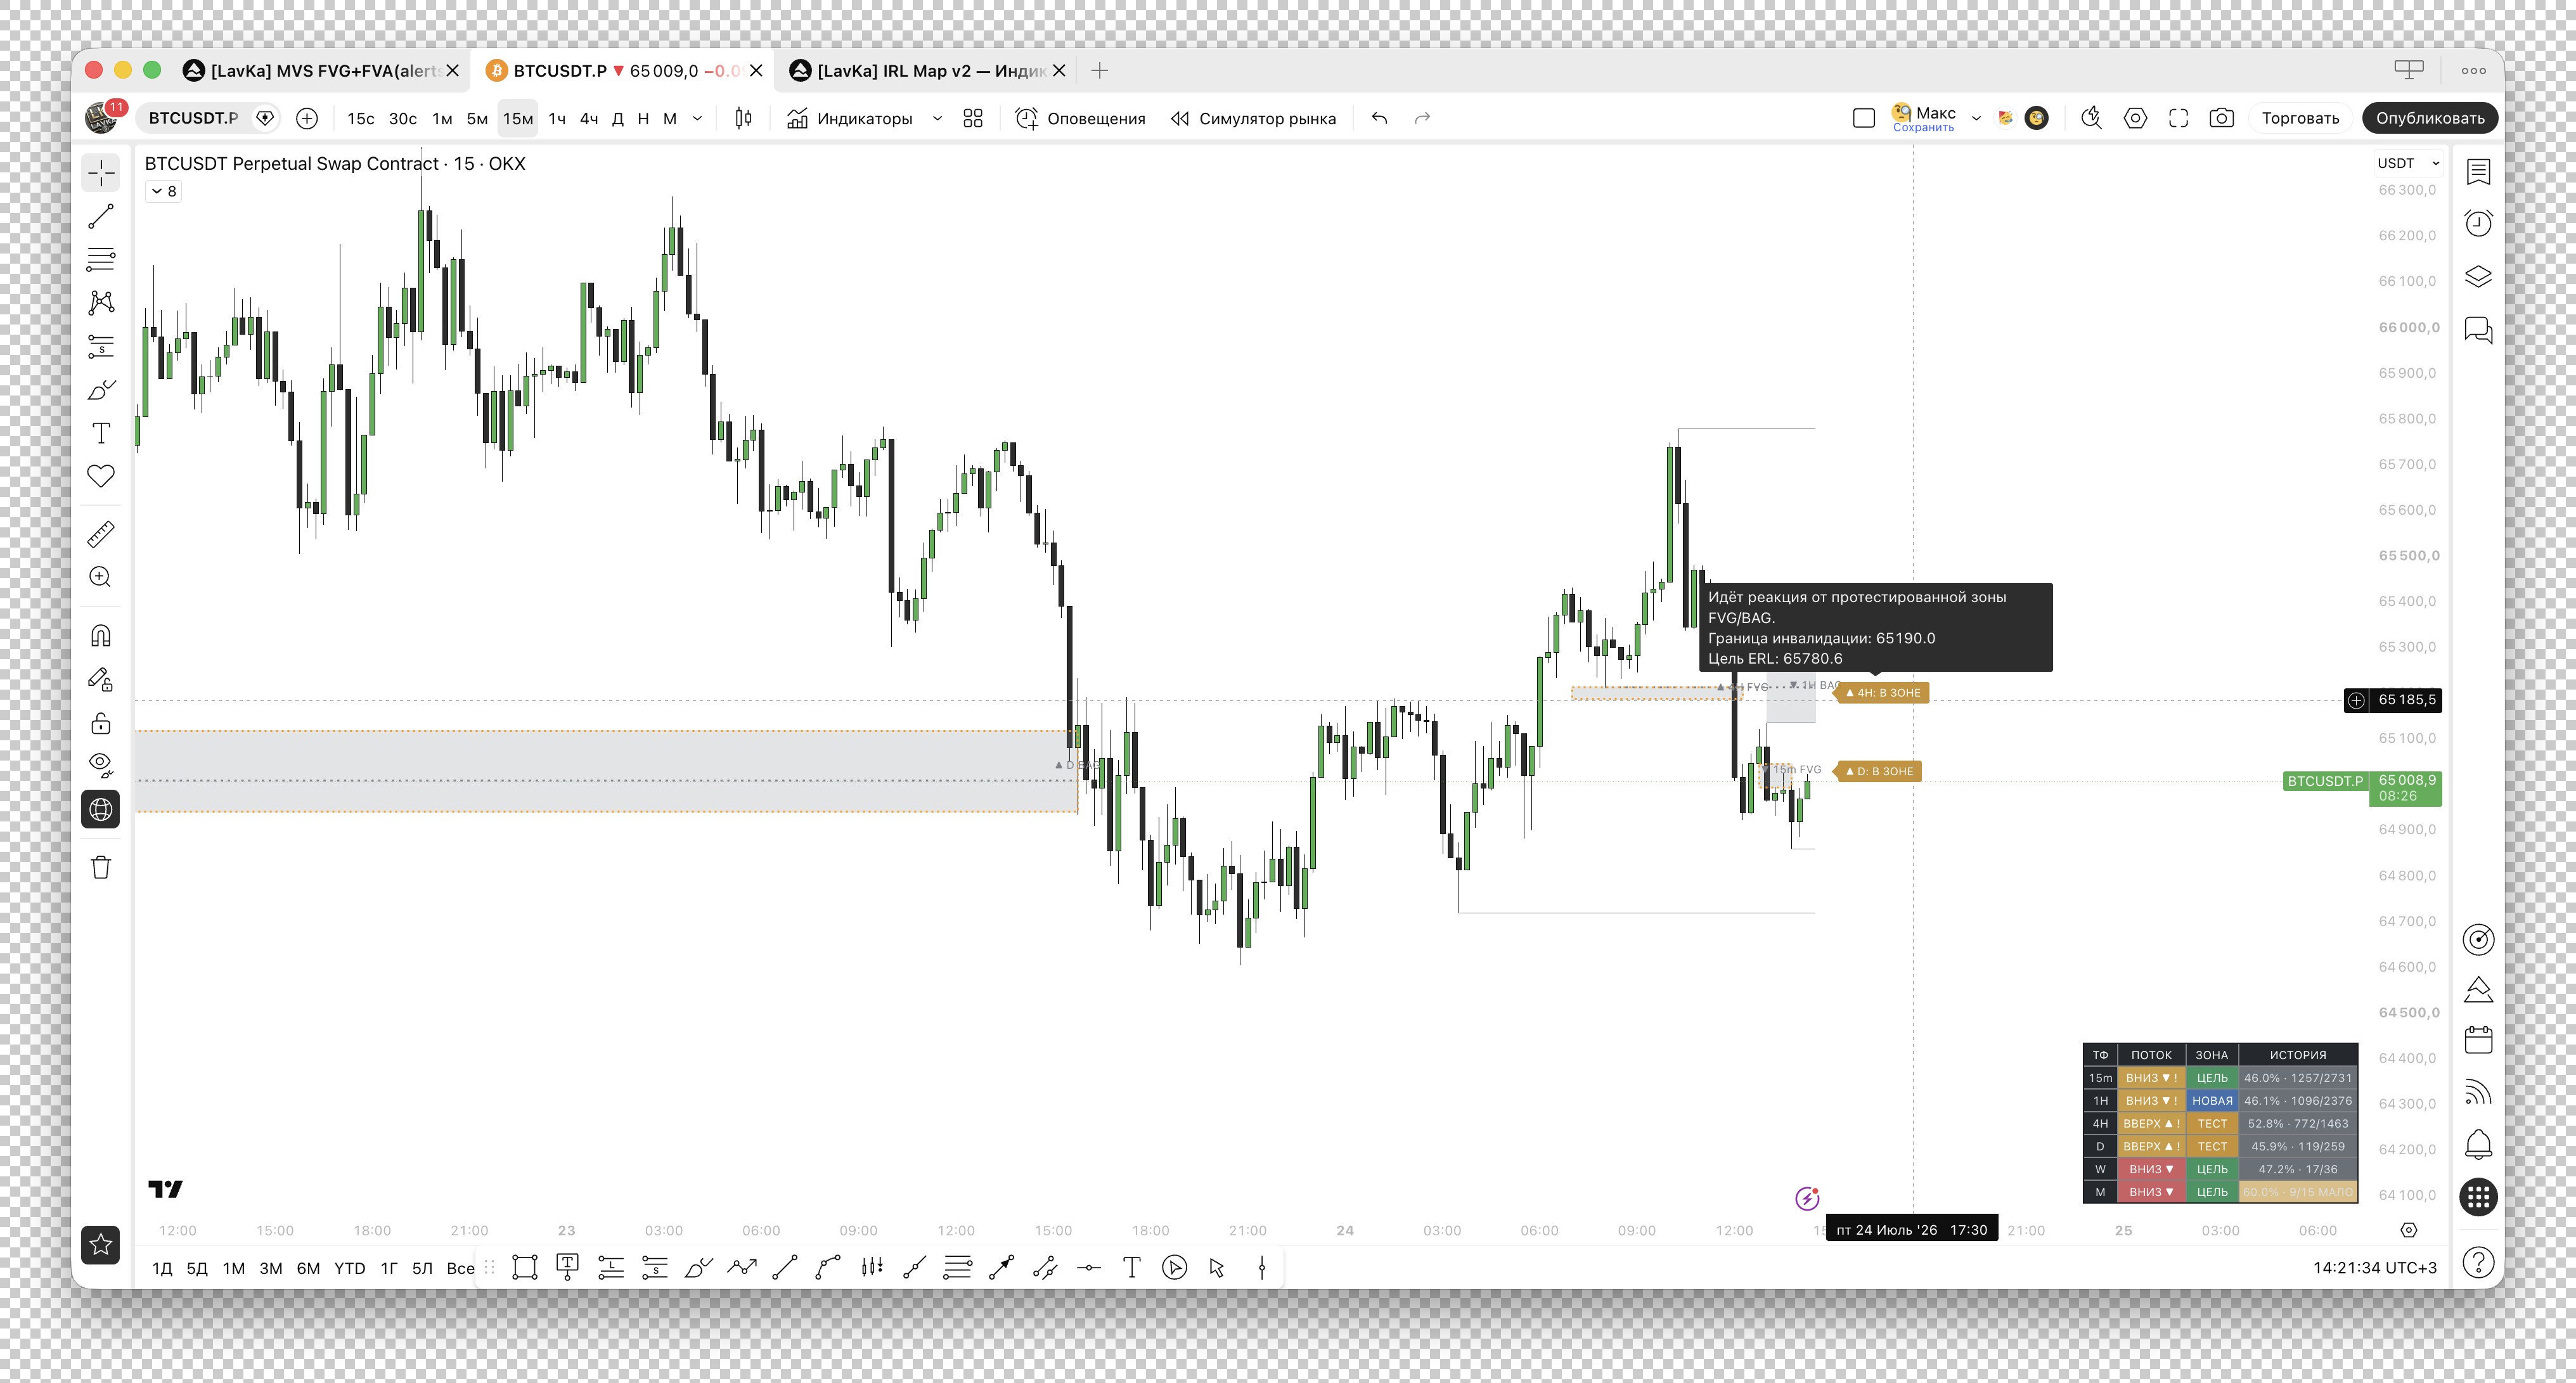Open the user avatar menu with 11 badge
This screenshot has height=1383, width=2576.
click(x=104, y=117)
